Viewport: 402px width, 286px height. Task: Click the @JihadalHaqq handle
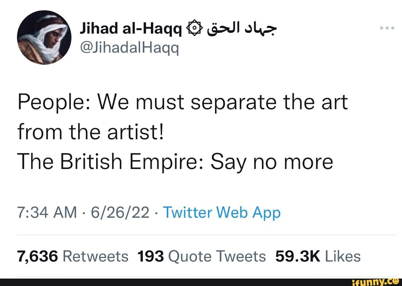point(129,47)
